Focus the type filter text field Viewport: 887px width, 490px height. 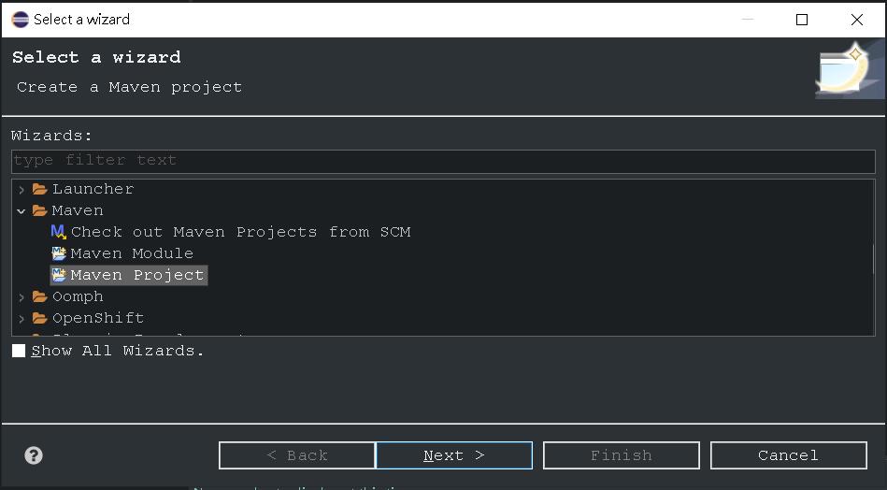[443, 161]
